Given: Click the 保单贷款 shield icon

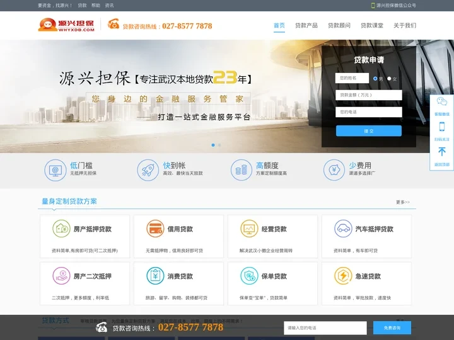Looking at the screenshot, I should pos(249,276).
